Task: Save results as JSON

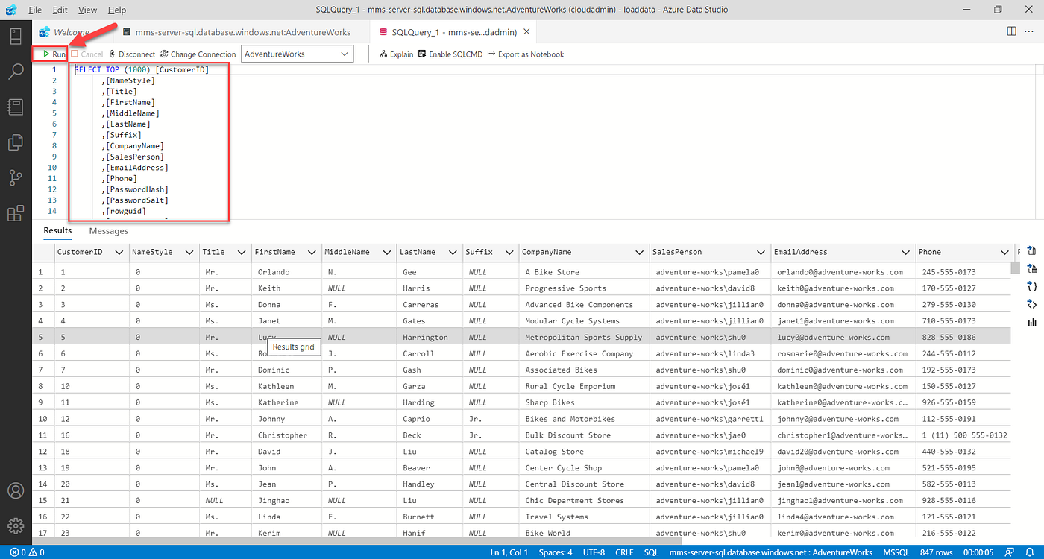Action: tap(1031, 286)
